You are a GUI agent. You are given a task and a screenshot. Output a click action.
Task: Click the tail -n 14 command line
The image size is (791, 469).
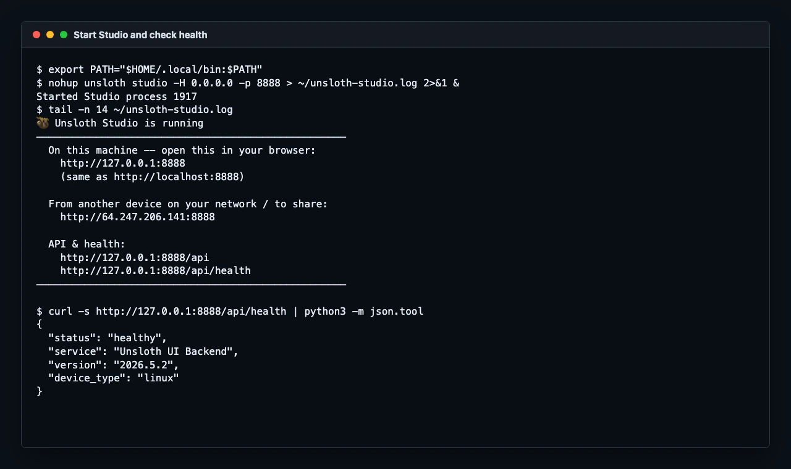(x=135, y=109)
